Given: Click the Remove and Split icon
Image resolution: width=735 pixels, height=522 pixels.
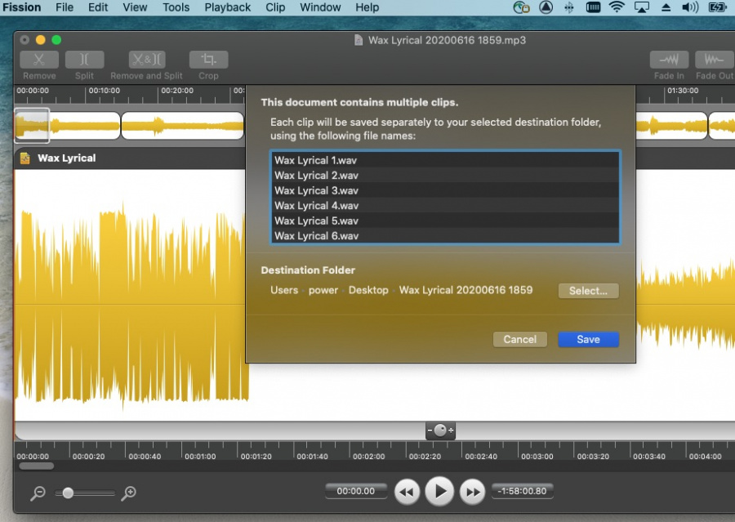Looking at the screenshot, I should [146, 60].
